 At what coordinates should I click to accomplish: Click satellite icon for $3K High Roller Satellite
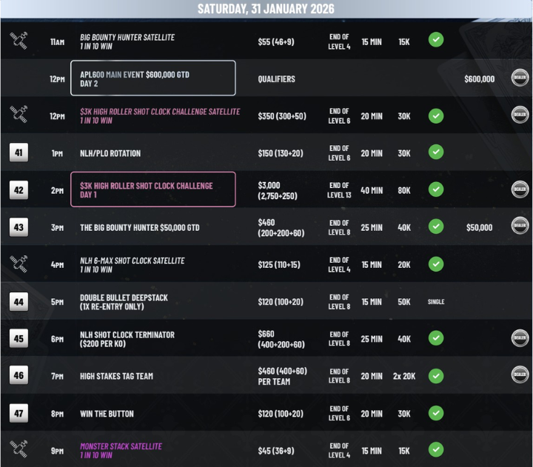(19, 115)
